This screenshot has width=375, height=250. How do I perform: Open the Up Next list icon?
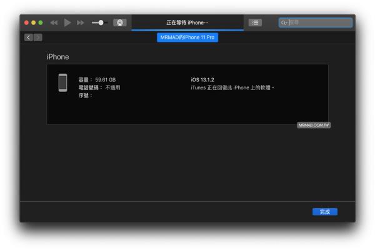pyautogui.click(x=255, y=22)
